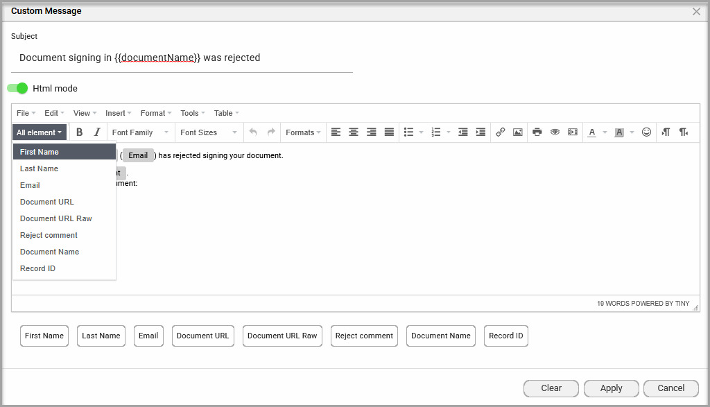This screenshot has width=710, height=407.
Task: Click the Last Name tag button
Action: [101, 336]
